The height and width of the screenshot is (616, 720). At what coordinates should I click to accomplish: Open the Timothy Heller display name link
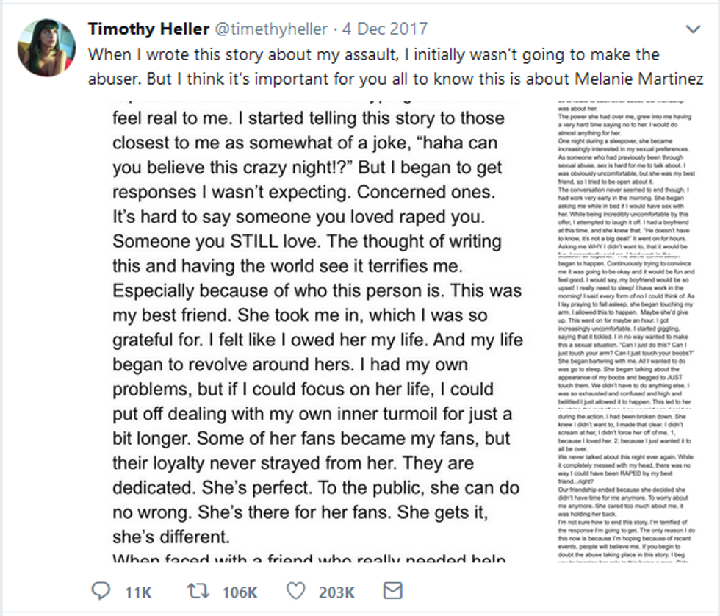pos(148,29)
